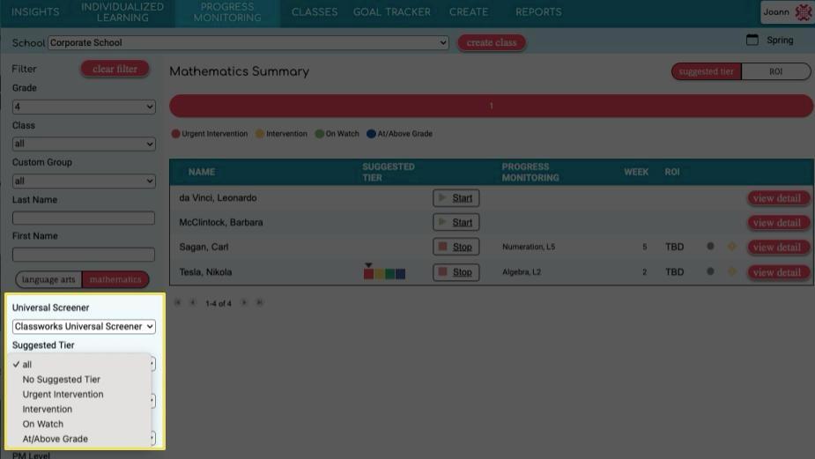
Task: Open the Reports tab
Action: pyautogui.click(x=538, y=12)
